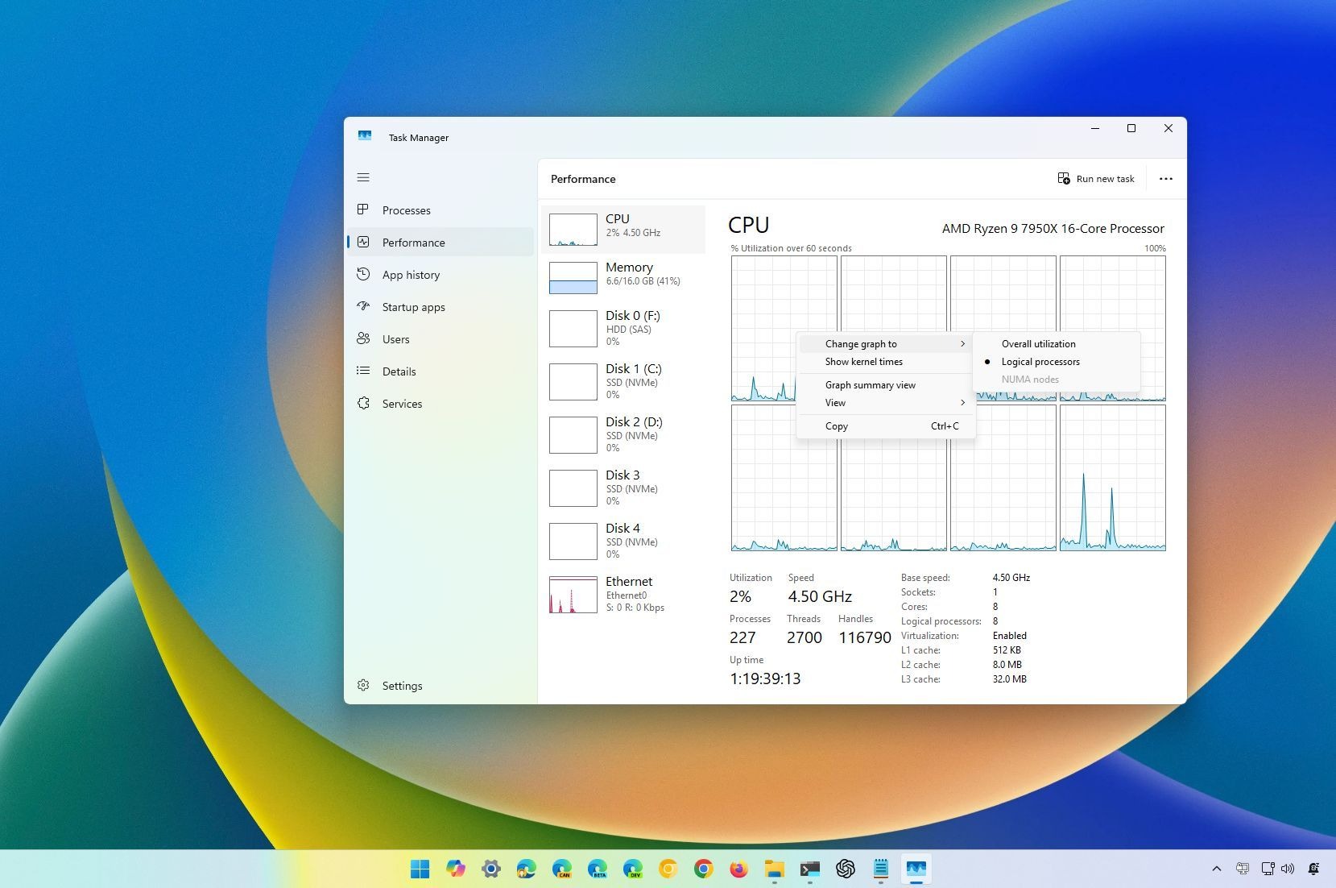Open File Explorer from the taskbar
This screenshot has height=888, width=1336.
(x=774, y=869)
